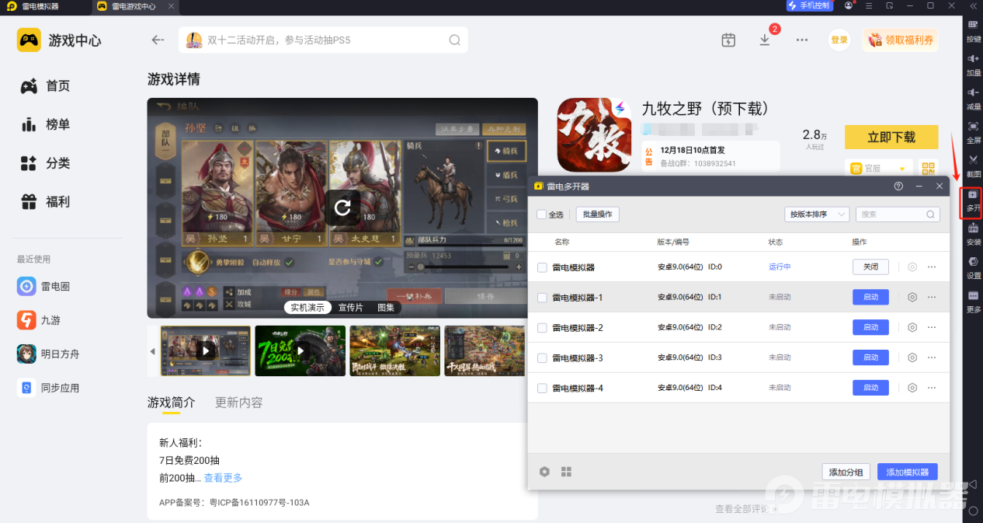Click the game center search box
The width and height of the screenshot is (983, 523).
323,40
